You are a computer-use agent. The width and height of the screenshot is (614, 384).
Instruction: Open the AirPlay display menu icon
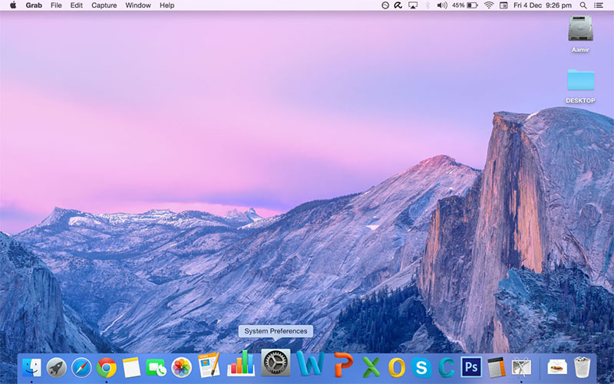coord(413,5)
